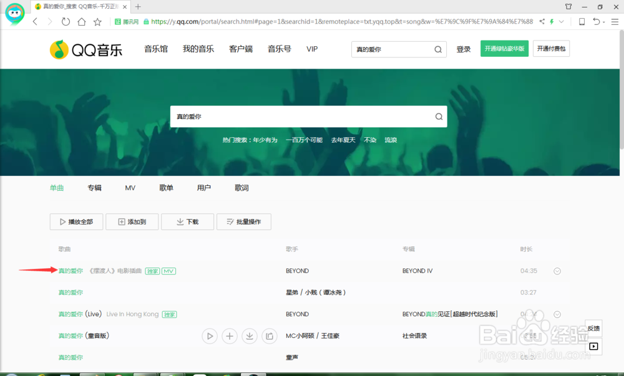Click the 登录 login link

coord(464,49)
